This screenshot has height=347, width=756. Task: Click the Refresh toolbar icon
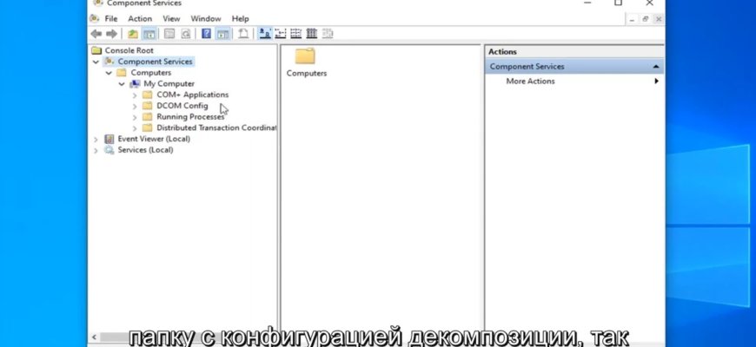186,34
